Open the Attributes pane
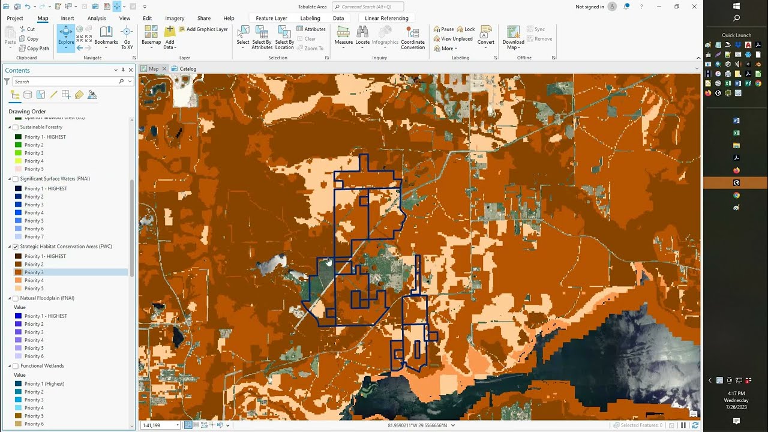The height and width of the screenshot is (432, 768). 311,29
